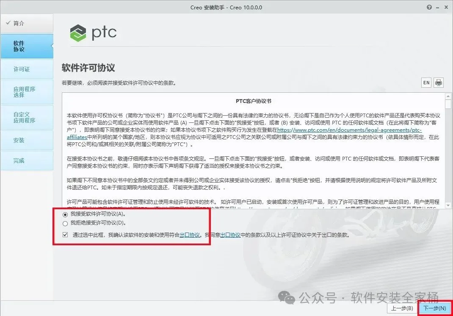This screenshot has width=453, height=316.
Task: Go to 简介 step in sidebar
Action: pyautogui.click(x=27, y=23)
